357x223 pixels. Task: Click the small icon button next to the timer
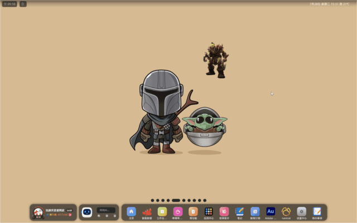(x=23, y=4)
